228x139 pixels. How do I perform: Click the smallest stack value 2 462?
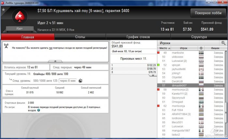[x=91, y=92]
